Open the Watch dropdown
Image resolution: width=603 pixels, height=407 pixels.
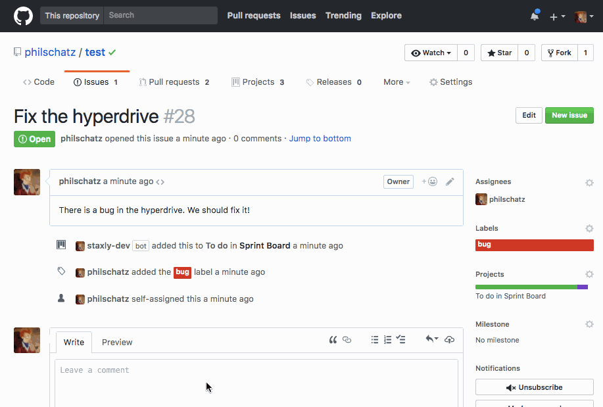(431, 52)
